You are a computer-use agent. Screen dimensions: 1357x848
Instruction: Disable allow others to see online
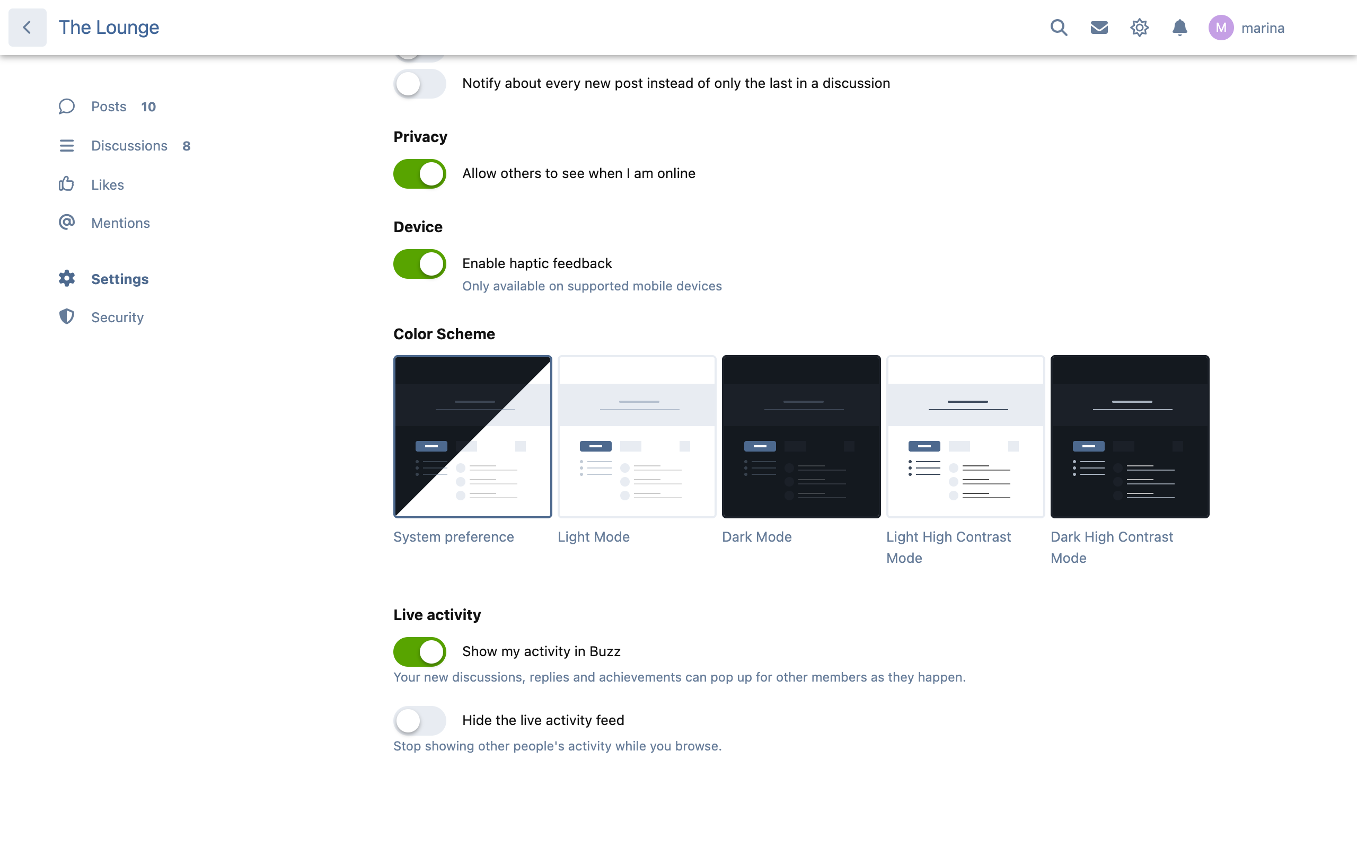[419, 174]
